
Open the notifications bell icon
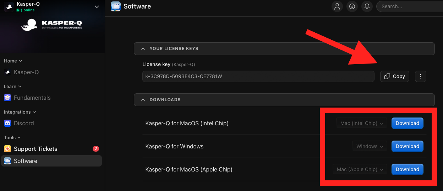pos(367,6)
